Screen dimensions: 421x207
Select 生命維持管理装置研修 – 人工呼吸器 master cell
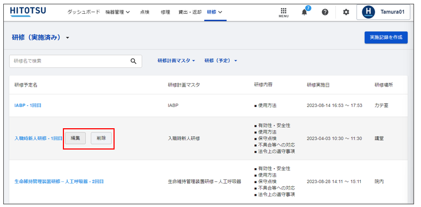click(x=204, y=181)
